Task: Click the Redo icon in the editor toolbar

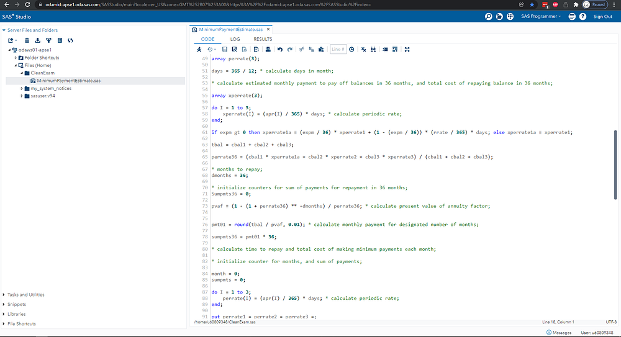Action: tap(290, 49)
